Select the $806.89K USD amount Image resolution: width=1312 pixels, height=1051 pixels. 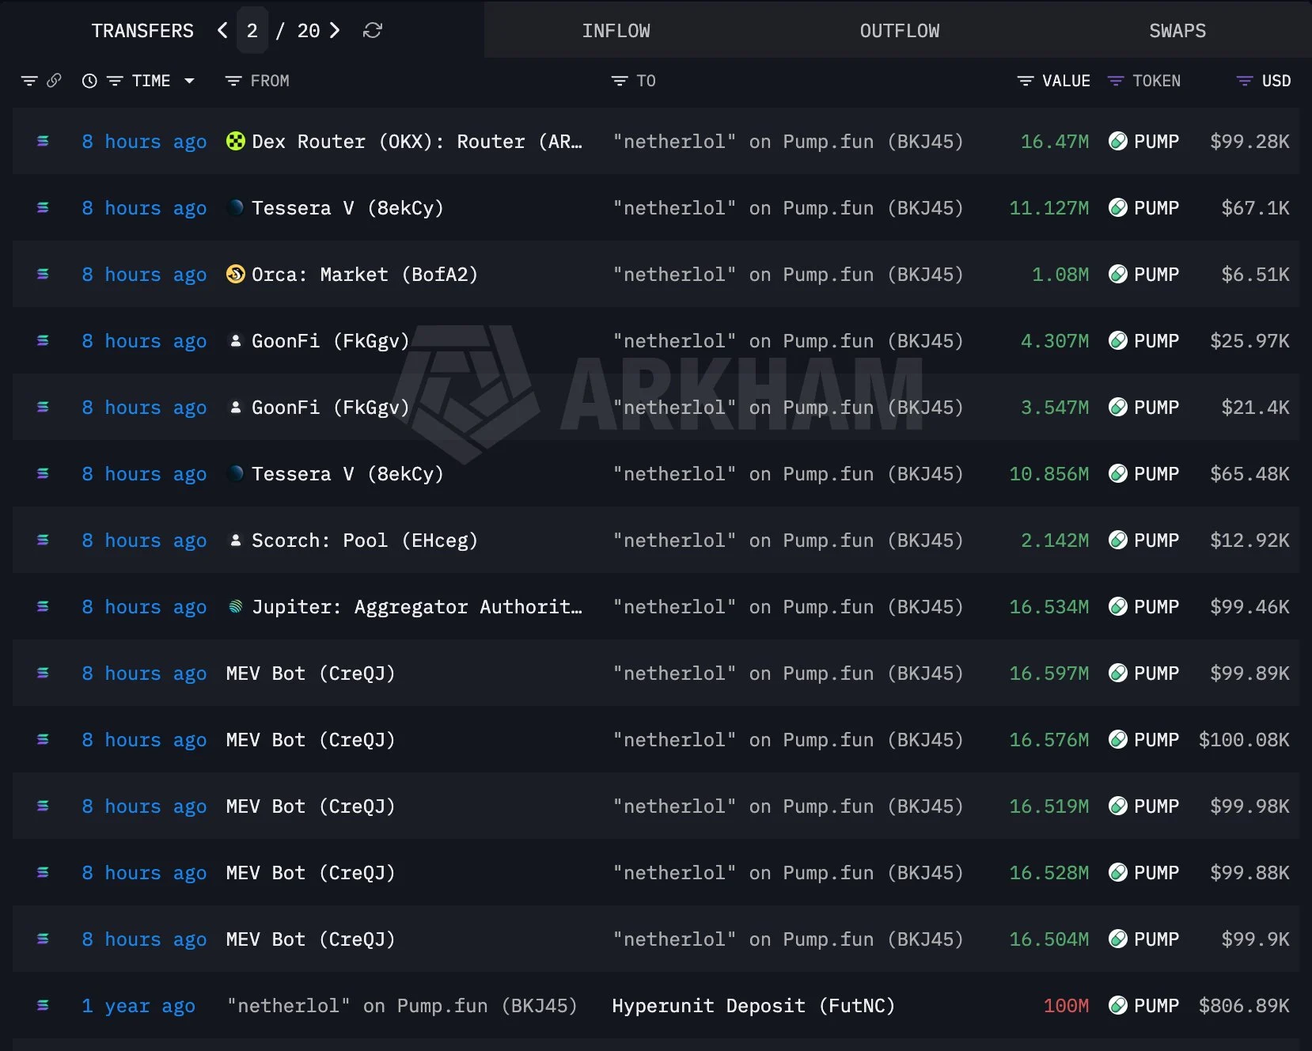tap(1244, 1006)
